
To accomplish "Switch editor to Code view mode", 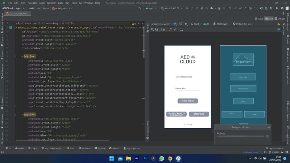I will point(259,19).
